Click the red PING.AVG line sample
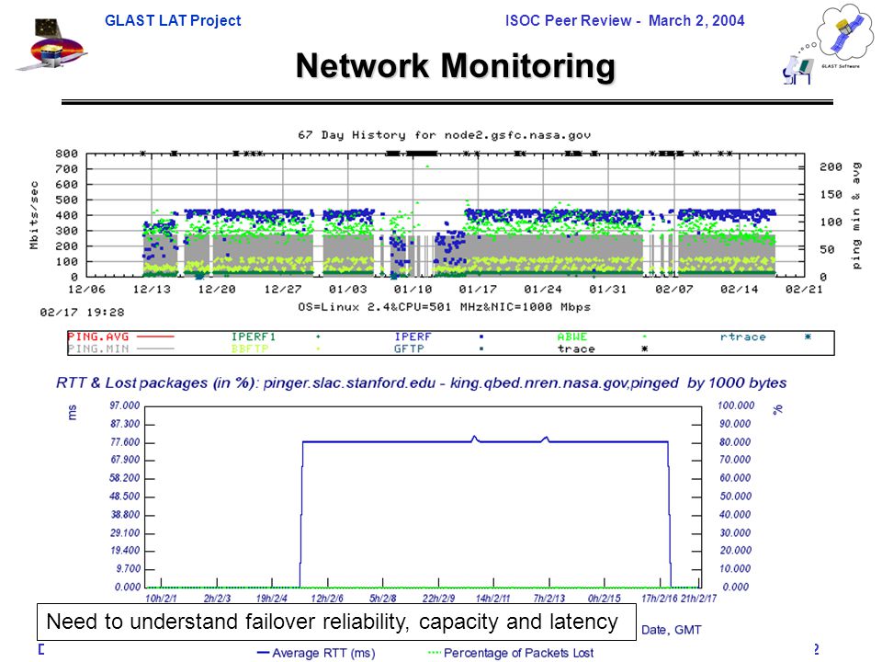Screen dimensions: 882x662 156,337
